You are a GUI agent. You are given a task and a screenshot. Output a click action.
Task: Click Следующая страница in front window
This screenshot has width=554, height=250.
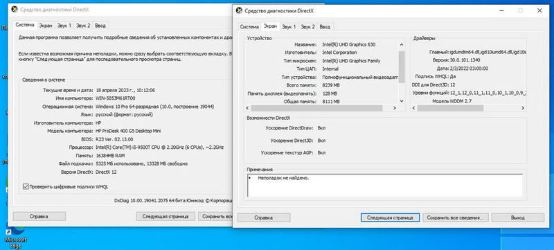390,217
